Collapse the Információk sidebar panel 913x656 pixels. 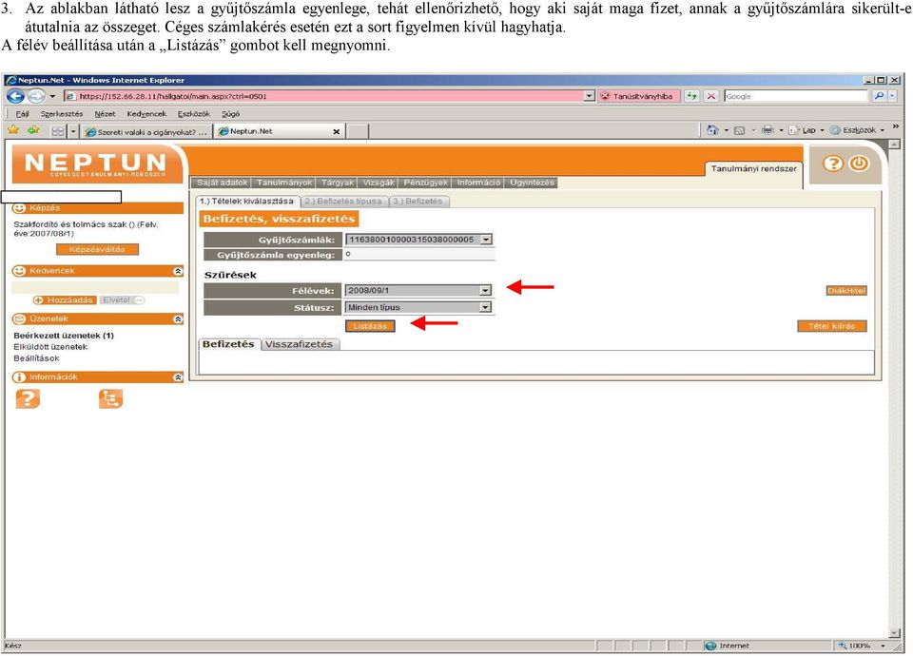[x=178, y=377]
